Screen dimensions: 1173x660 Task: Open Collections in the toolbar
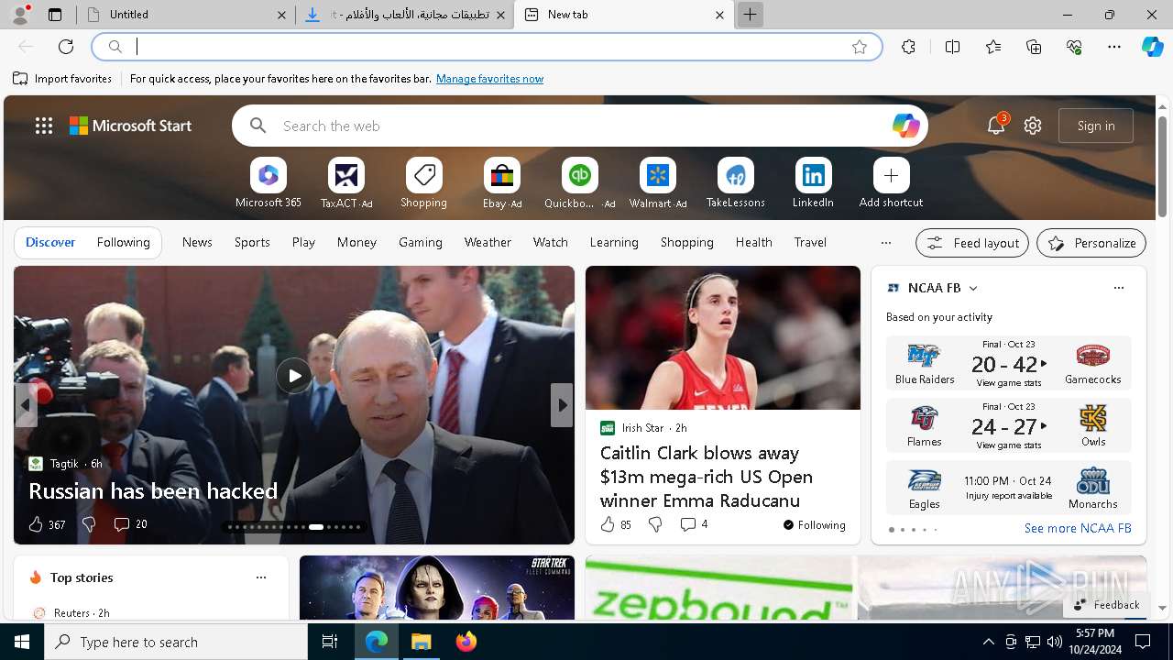pos(1034,47)
